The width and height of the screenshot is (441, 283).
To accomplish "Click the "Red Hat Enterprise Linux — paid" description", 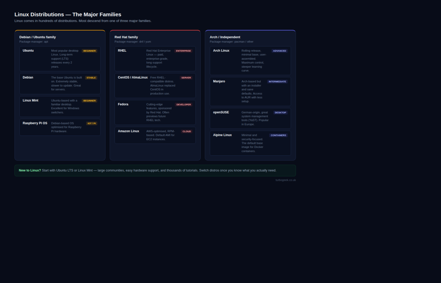I will click(159, 58).
